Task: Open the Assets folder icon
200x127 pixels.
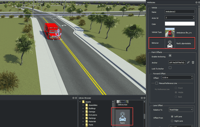Action: [x=83, y=102]
